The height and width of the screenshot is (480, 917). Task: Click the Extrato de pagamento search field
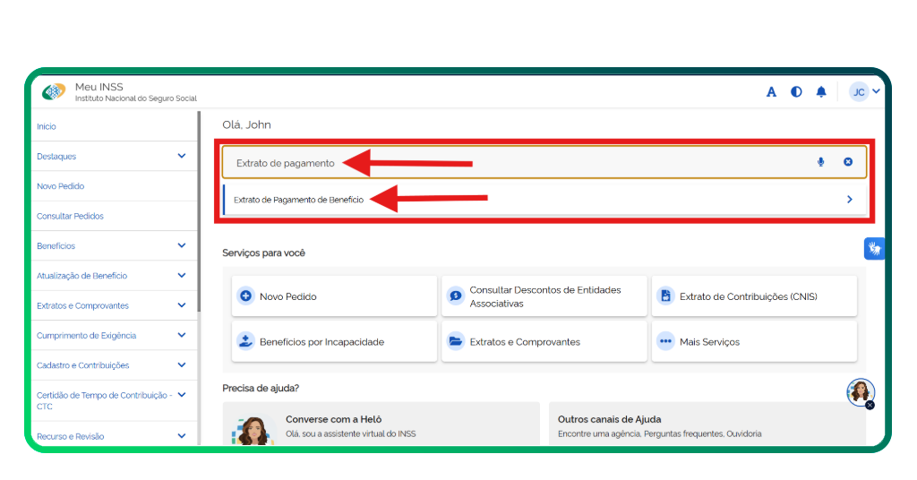(544, 162)
